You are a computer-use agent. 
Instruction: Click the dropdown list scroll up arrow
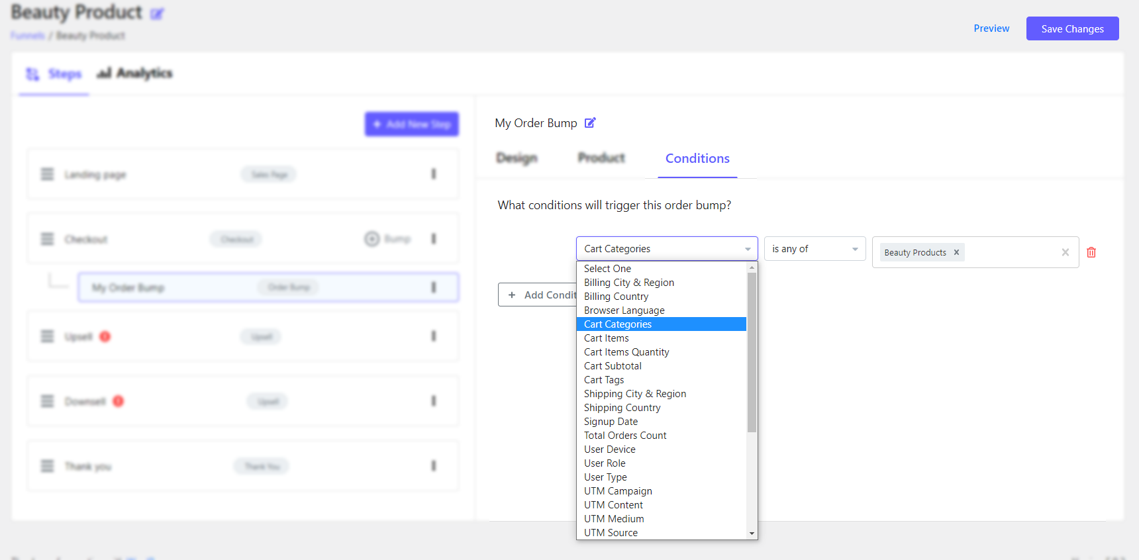click(x=752, y=267)
